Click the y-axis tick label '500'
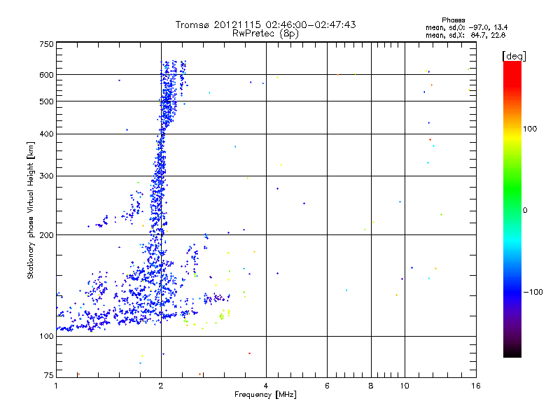 [46, 101]
